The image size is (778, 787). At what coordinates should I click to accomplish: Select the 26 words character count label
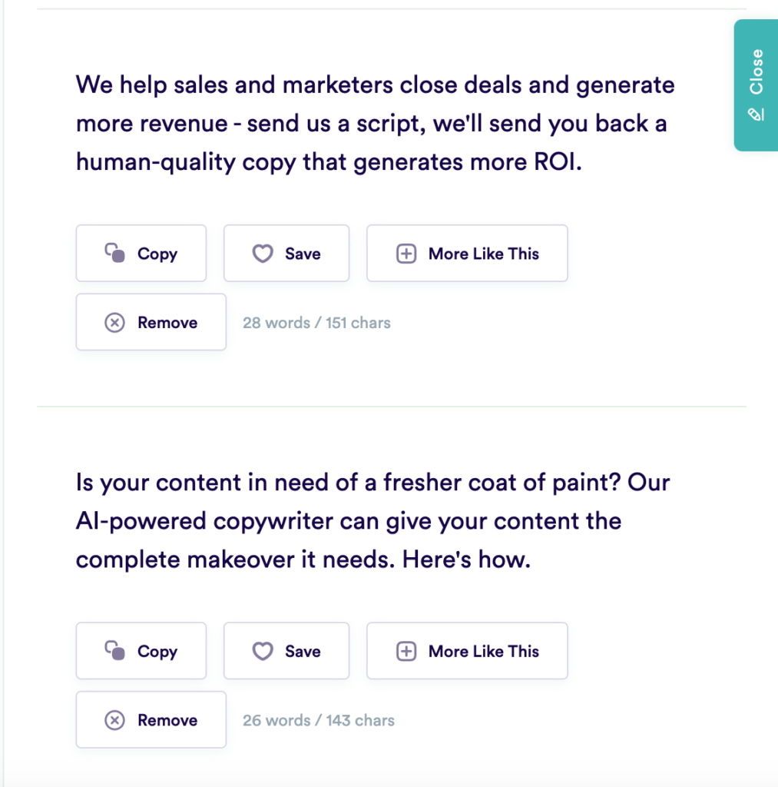[x=318, y=720]
